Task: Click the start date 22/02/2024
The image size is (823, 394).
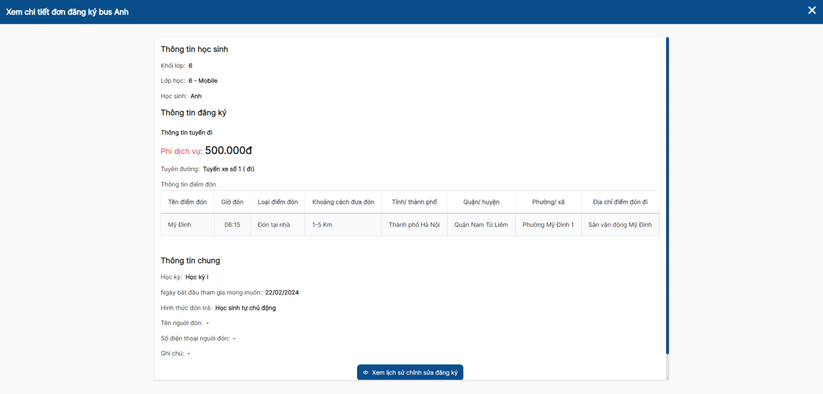Action: 282,293
